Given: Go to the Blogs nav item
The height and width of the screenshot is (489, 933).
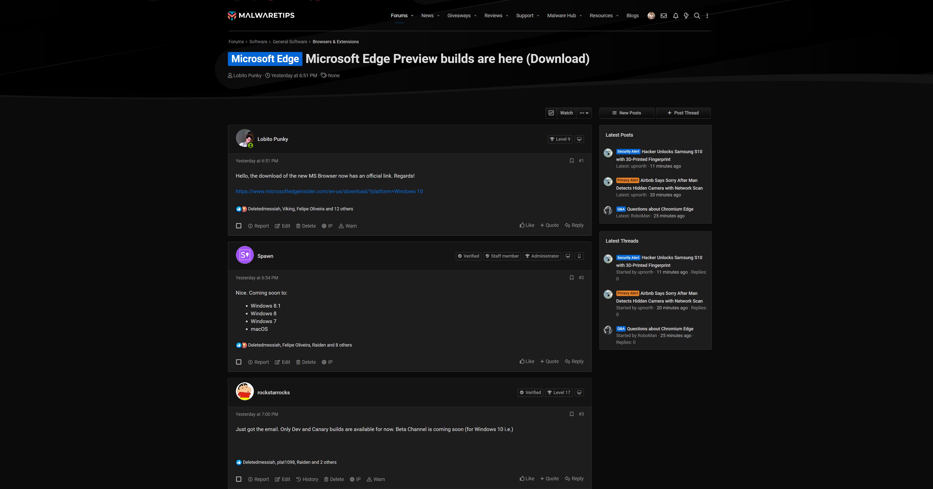Looking at the screenshot, I should [632, 15].
